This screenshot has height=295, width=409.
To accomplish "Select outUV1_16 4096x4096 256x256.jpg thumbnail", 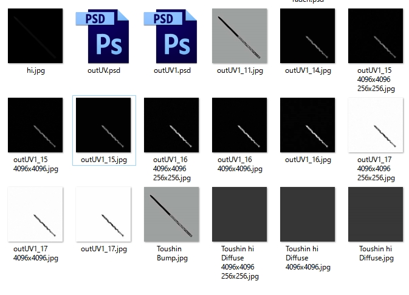I will [171, 125].
